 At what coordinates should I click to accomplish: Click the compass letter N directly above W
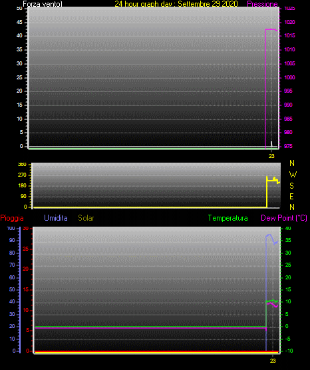(292, 163)
